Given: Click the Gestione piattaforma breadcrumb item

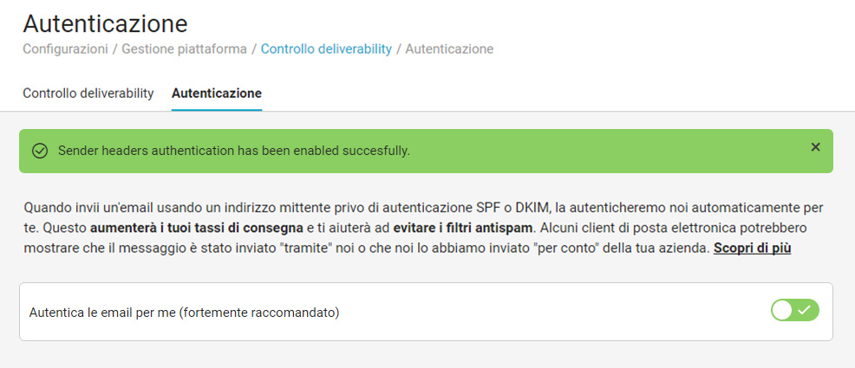Looking at the screenshot, I should coord(184,49).
